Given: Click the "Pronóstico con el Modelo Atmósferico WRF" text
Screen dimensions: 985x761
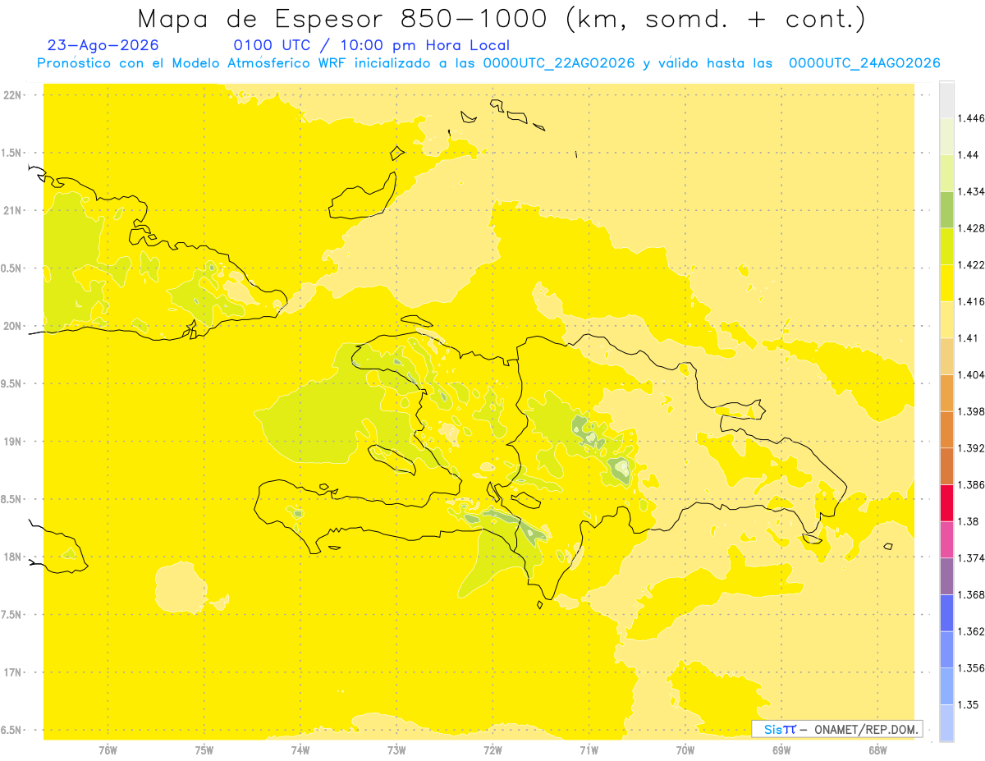Looking at the screenshot, I should pos(195,63).
